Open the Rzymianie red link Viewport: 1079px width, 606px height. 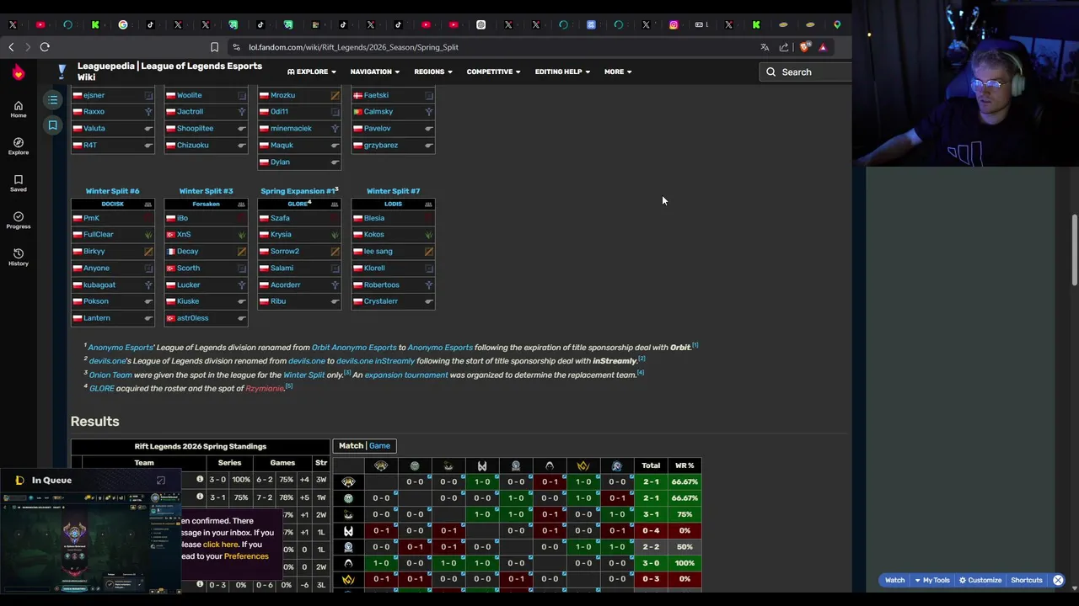(x=265, y=389)
